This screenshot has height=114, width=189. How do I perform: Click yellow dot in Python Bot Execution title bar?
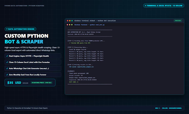coord(70,21)
